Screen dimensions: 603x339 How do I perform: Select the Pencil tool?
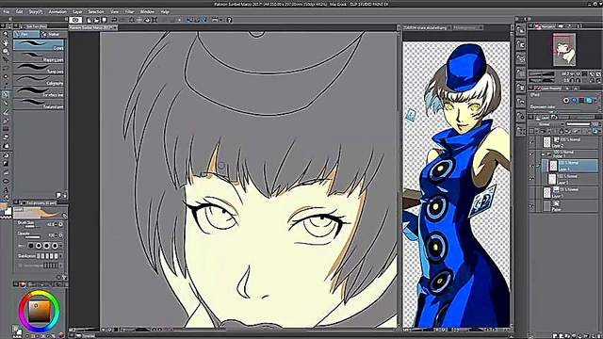(x=6, y=103)
